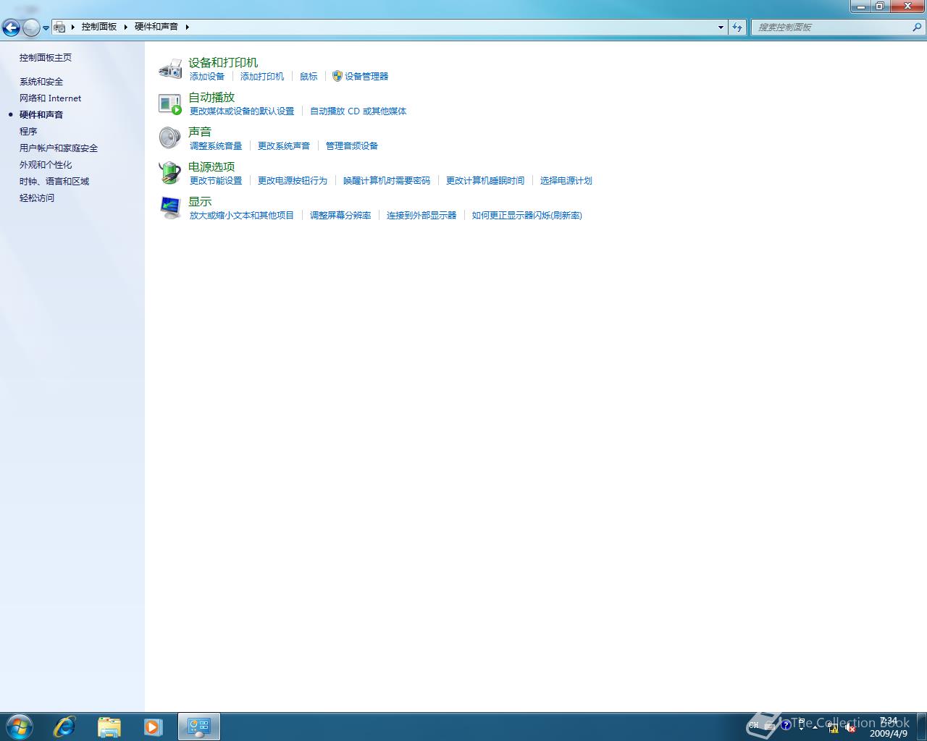Screen dimensions: 927x741
Task: Click the Show Desktop strip beside the clock
Action: point(921,727)
